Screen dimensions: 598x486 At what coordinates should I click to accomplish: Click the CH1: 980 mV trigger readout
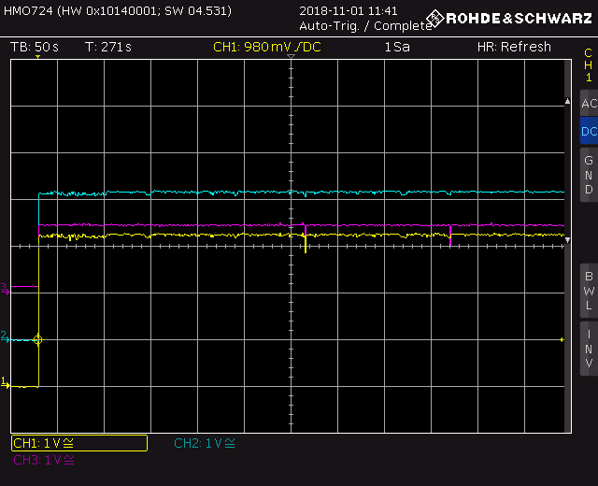coord(267,47)
